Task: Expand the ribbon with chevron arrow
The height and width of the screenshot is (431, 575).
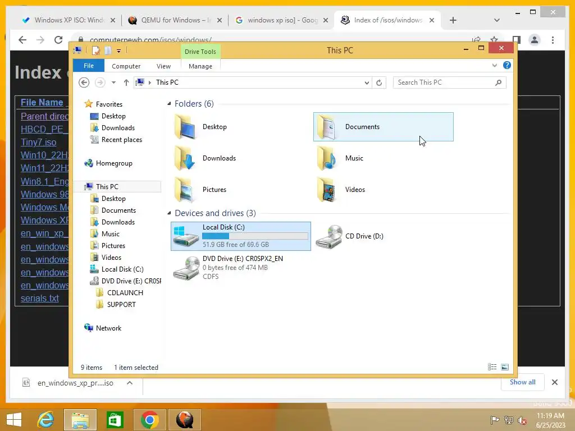Action: point(494,66)
